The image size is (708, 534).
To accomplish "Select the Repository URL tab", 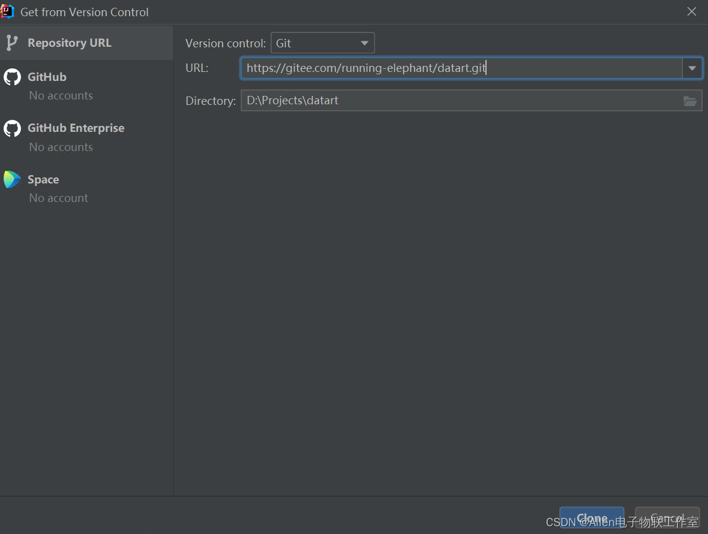I will tap(86, 43).
